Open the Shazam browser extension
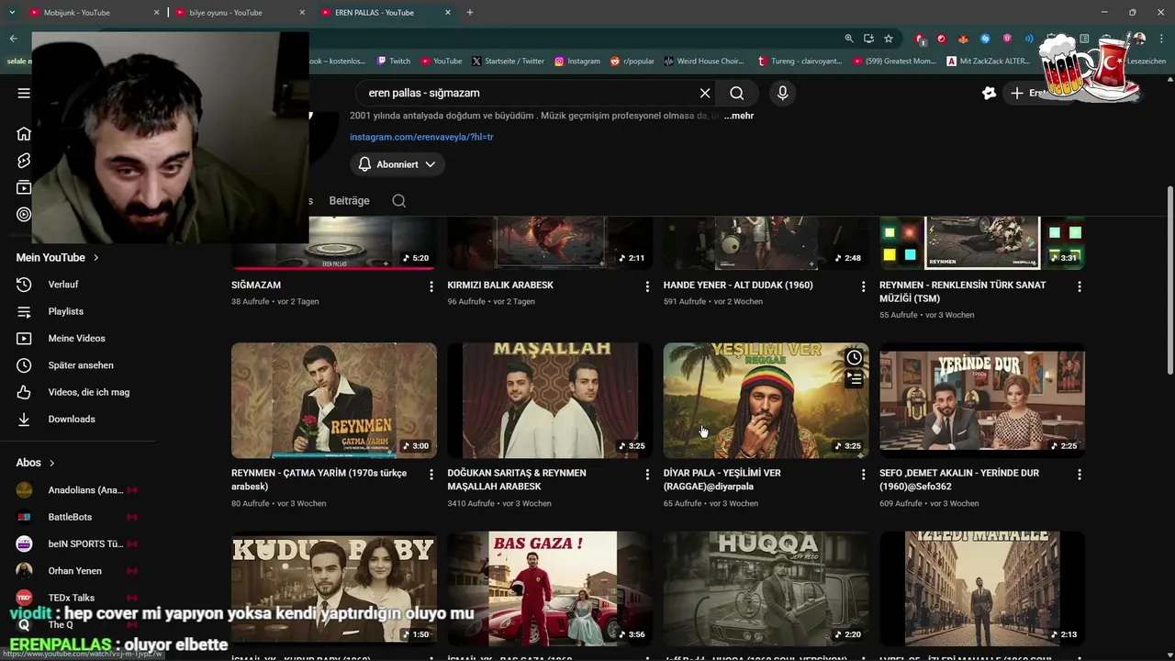 click(985, 39)
